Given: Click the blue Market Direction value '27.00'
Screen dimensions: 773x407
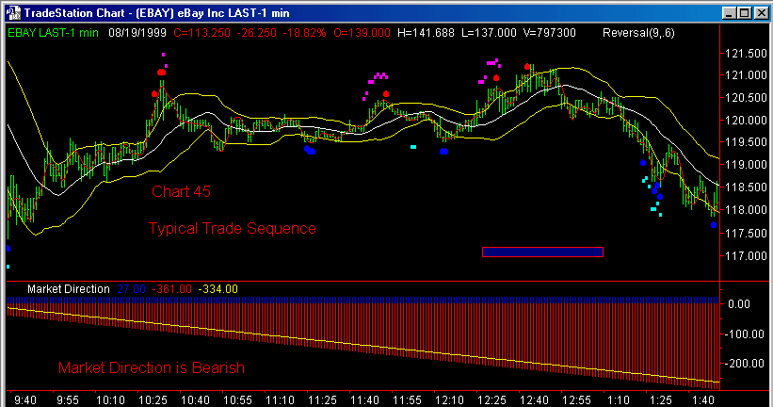Looking at the screenshot, I should [x=131, y=289].
